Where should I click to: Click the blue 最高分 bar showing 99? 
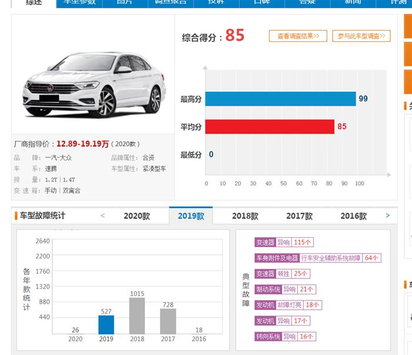(x=281, y=99)
